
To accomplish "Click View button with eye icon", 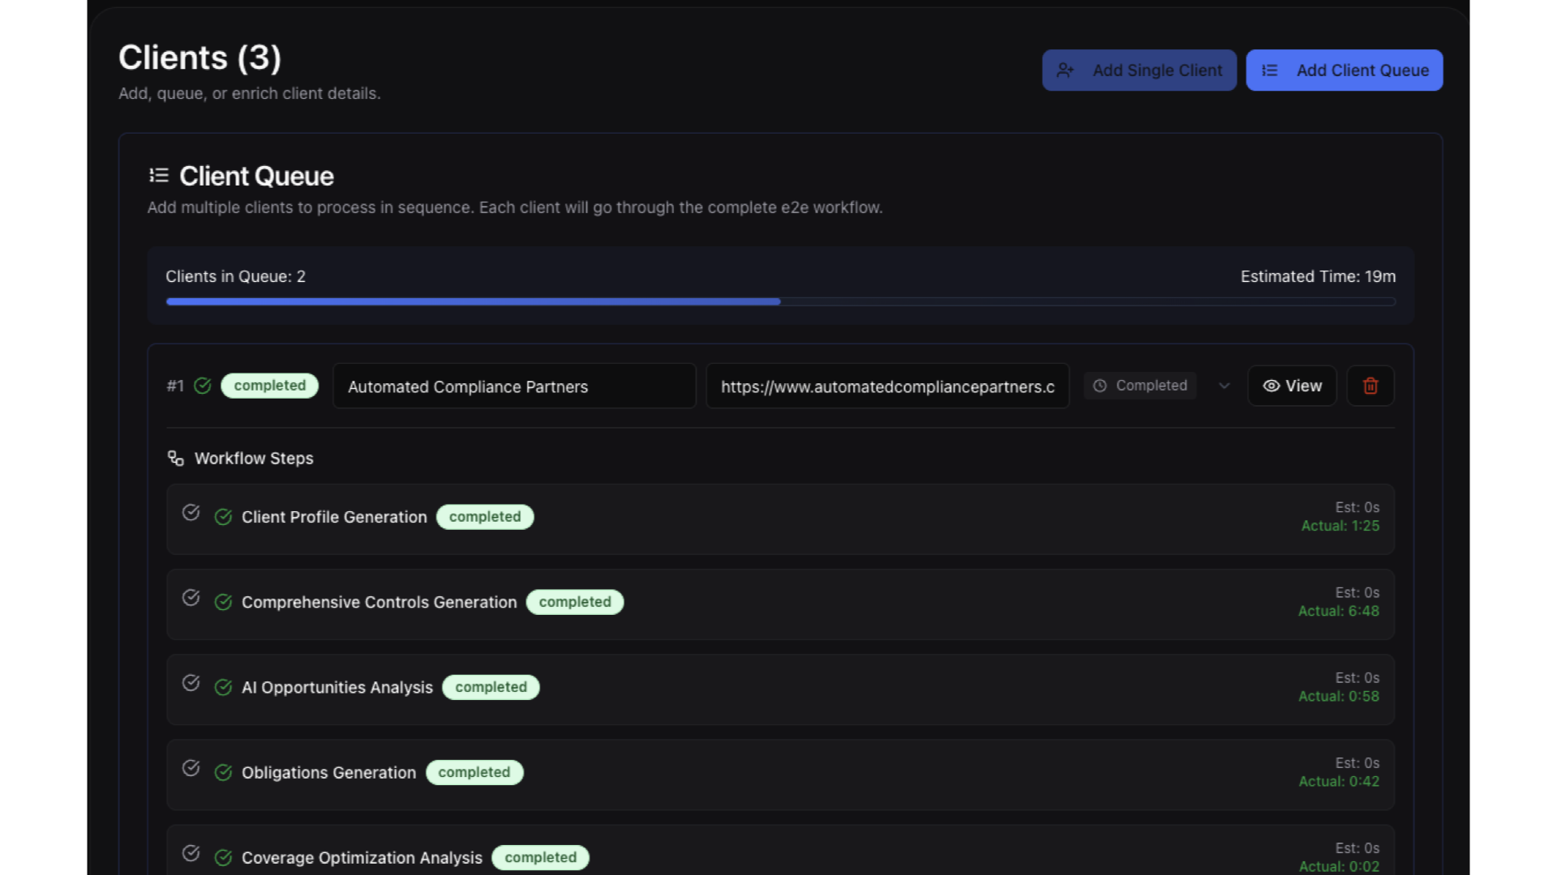I will click(x=1292, y=386).
